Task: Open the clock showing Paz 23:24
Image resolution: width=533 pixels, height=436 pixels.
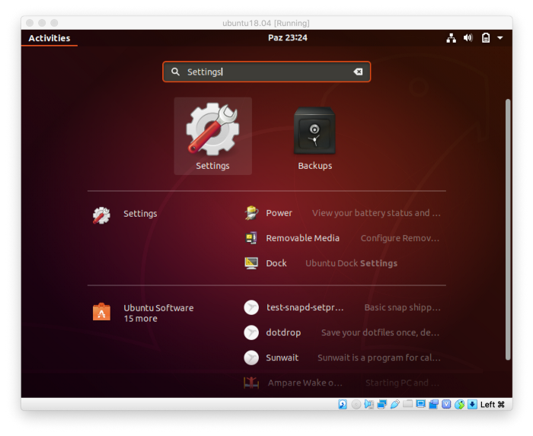Action: pyautogui.click(x=288, y=38)
